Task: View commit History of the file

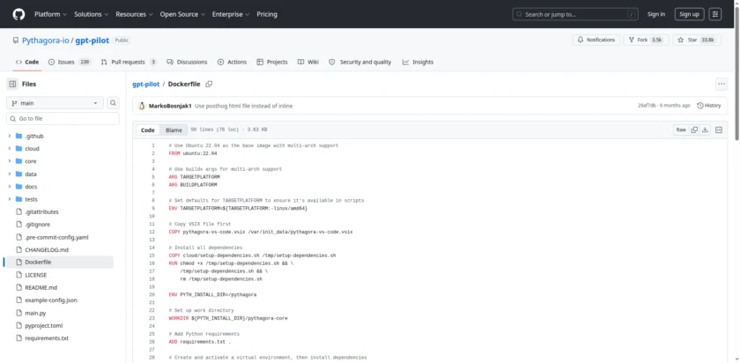Action: coord(709,106)
